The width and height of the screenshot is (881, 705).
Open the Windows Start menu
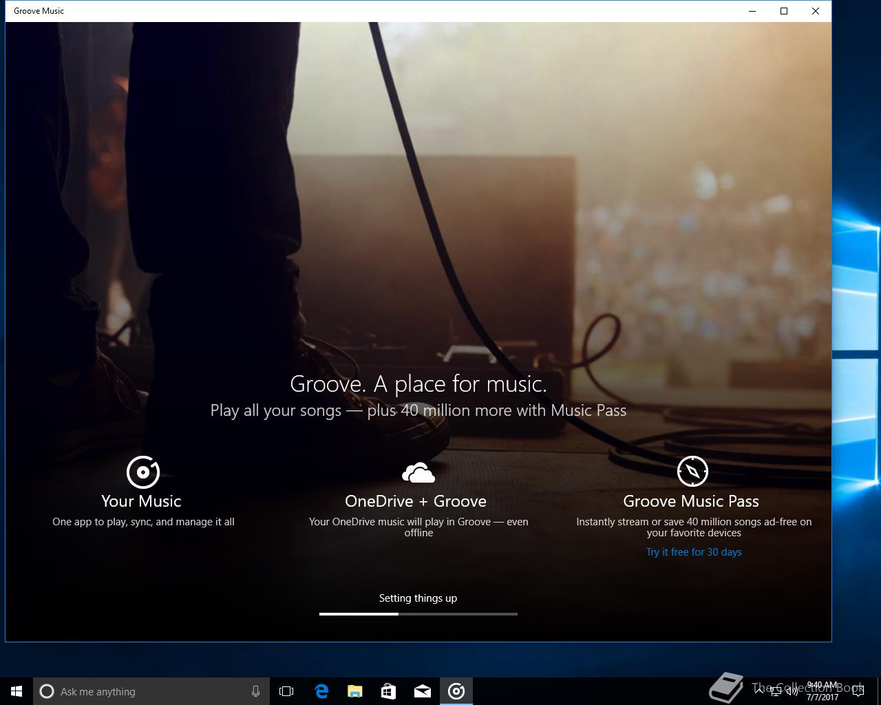point(17,691)
